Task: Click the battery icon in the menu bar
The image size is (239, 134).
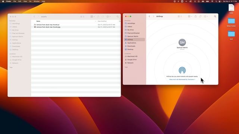Action: (x=208, y=1)
